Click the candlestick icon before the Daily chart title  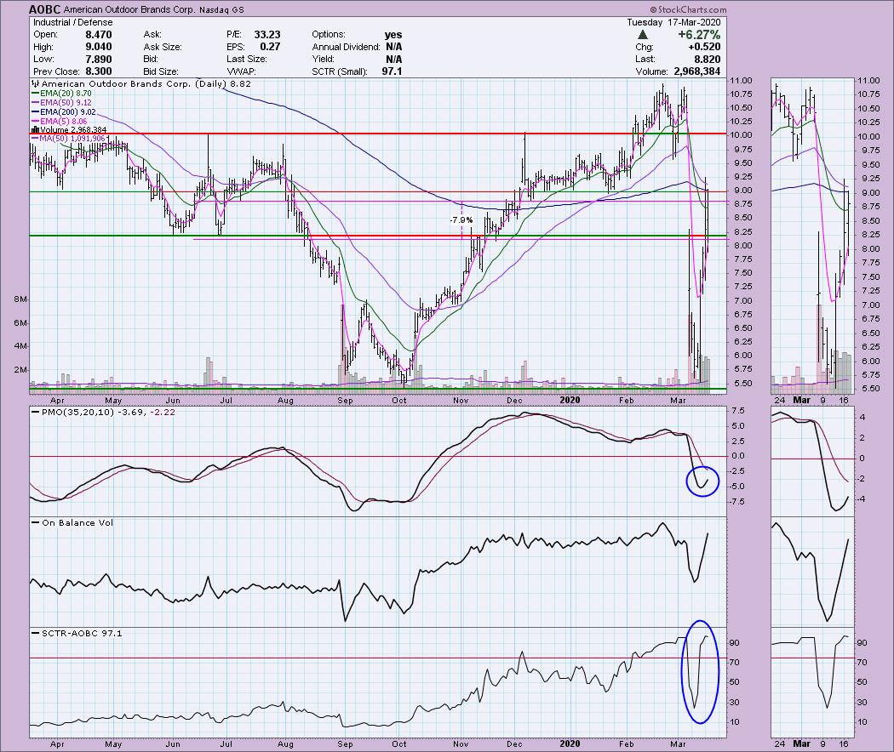(36, 84)
